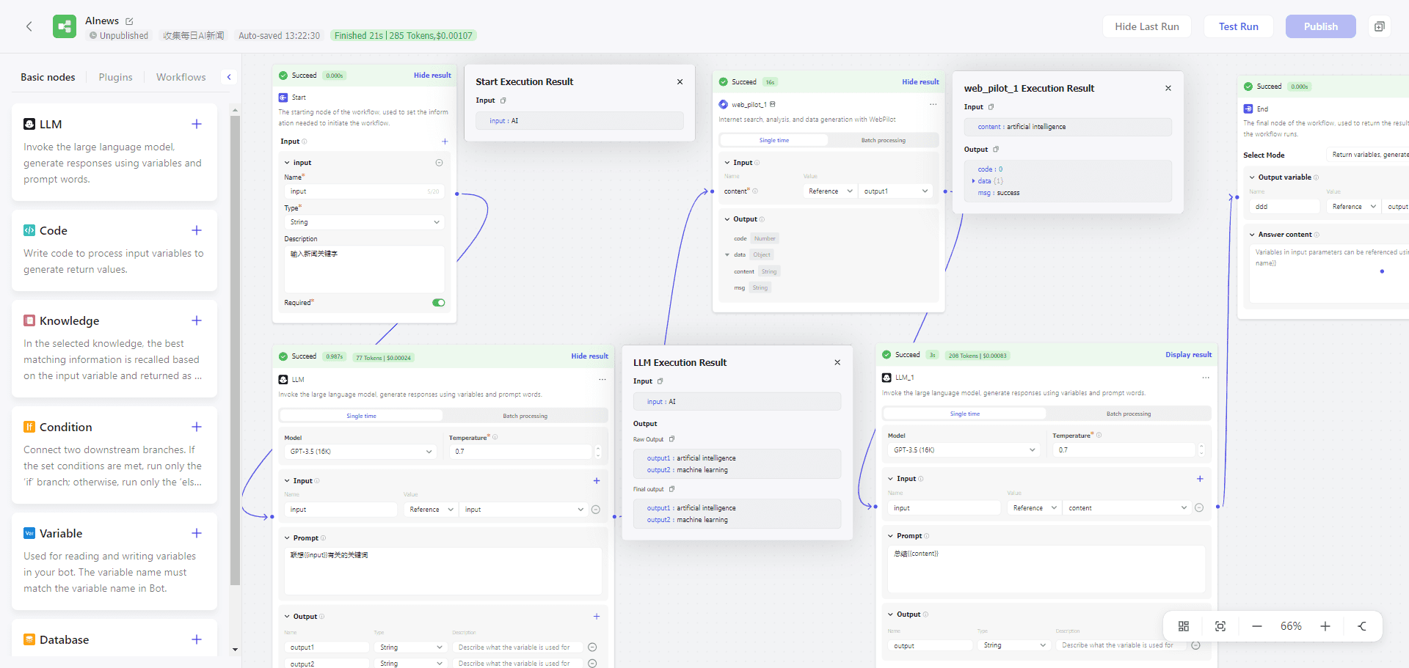Select Single time mode in LLM node
This screenshot has height=668, width=1409.
[361, 416]
